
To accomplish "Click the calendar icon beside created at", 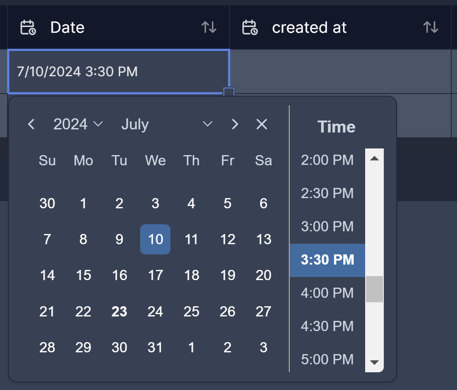I will point(250,27).
